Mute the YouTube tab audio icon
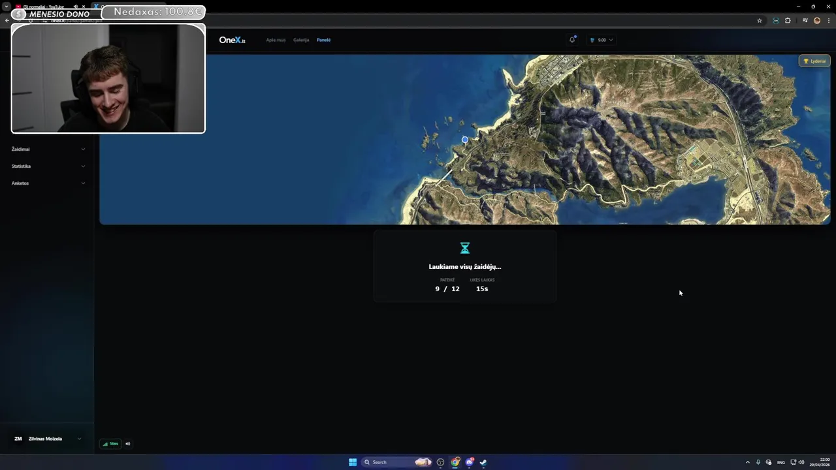 point(75,7)
